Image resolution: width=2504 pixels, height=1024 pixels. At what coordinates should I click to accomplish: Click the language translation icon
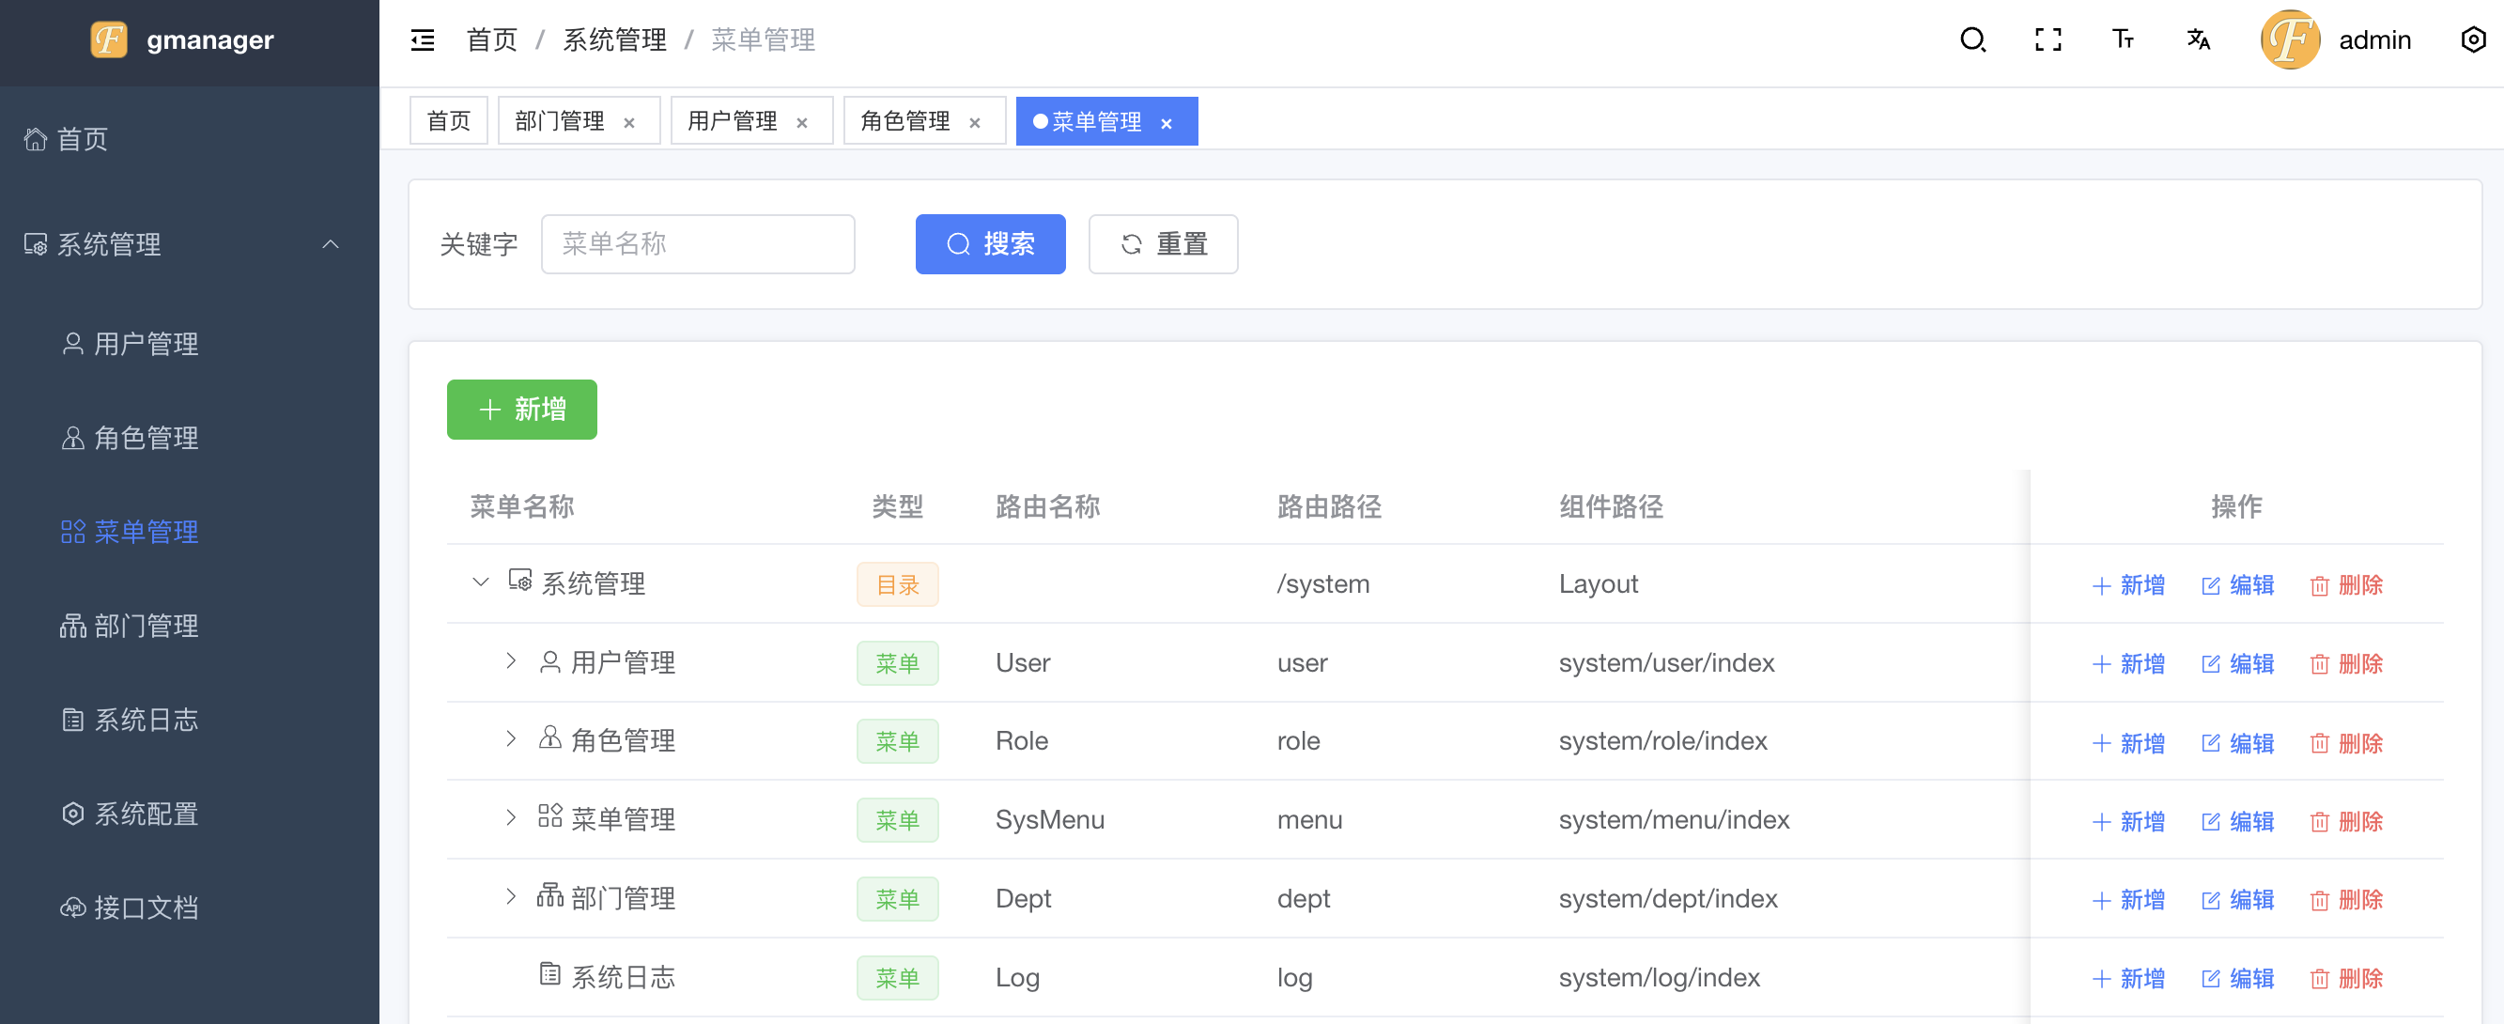pos(2198,39)
